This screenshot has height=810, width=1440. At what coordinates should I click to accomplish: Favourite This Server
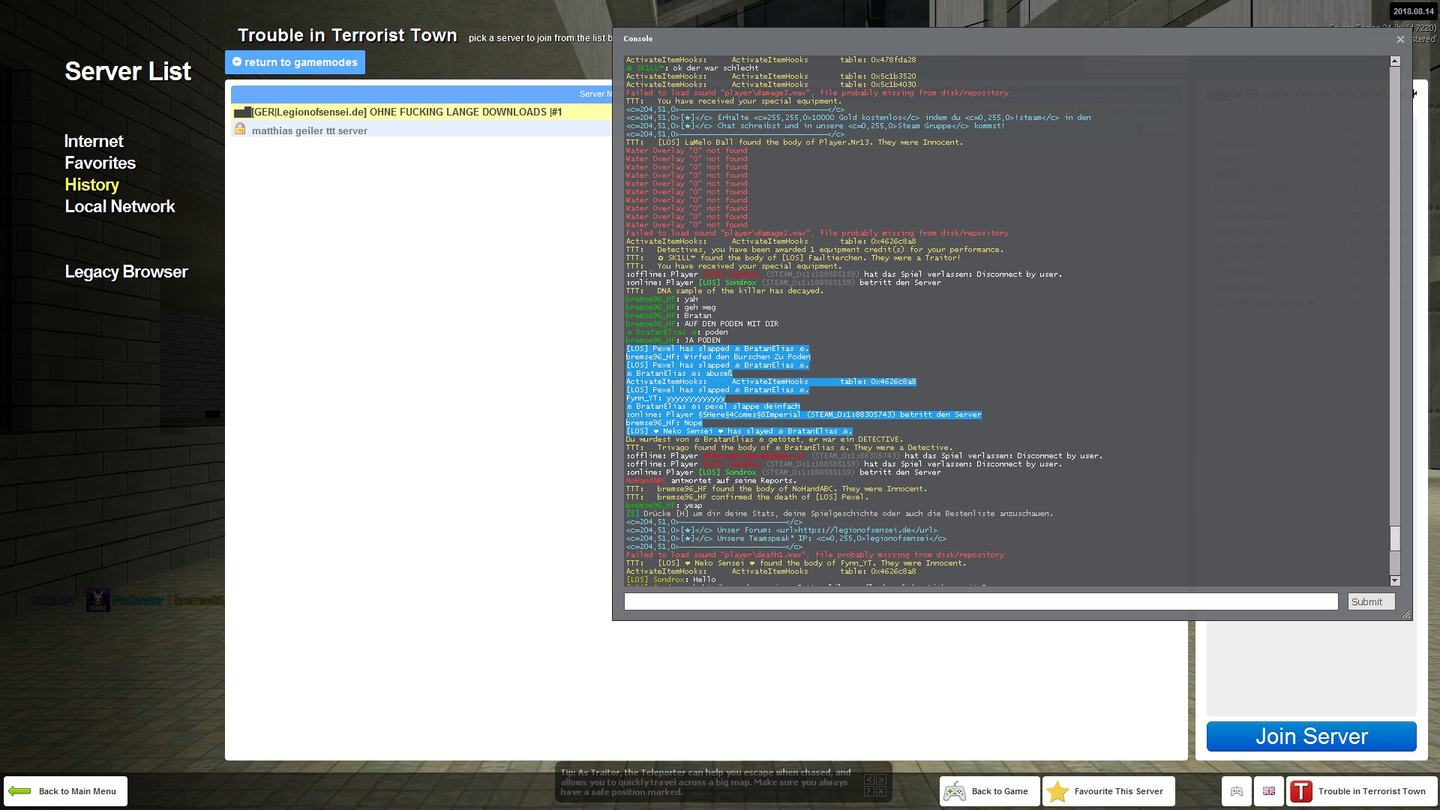click(x=1108, y=791)
